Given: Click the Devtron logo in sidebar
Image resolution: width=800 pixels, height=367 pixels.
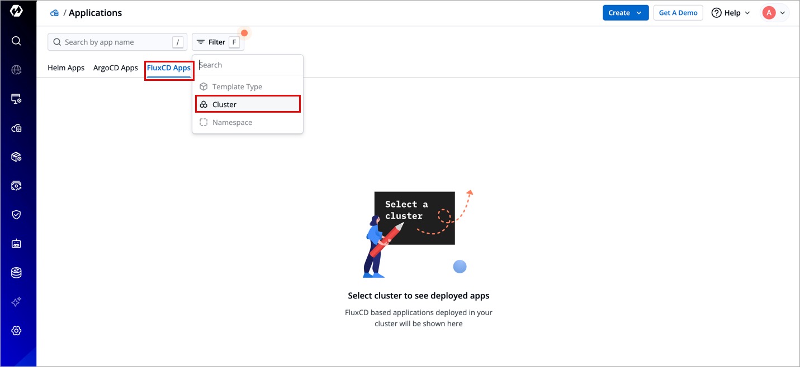Looking at the screenshot, I should (16, 11).
